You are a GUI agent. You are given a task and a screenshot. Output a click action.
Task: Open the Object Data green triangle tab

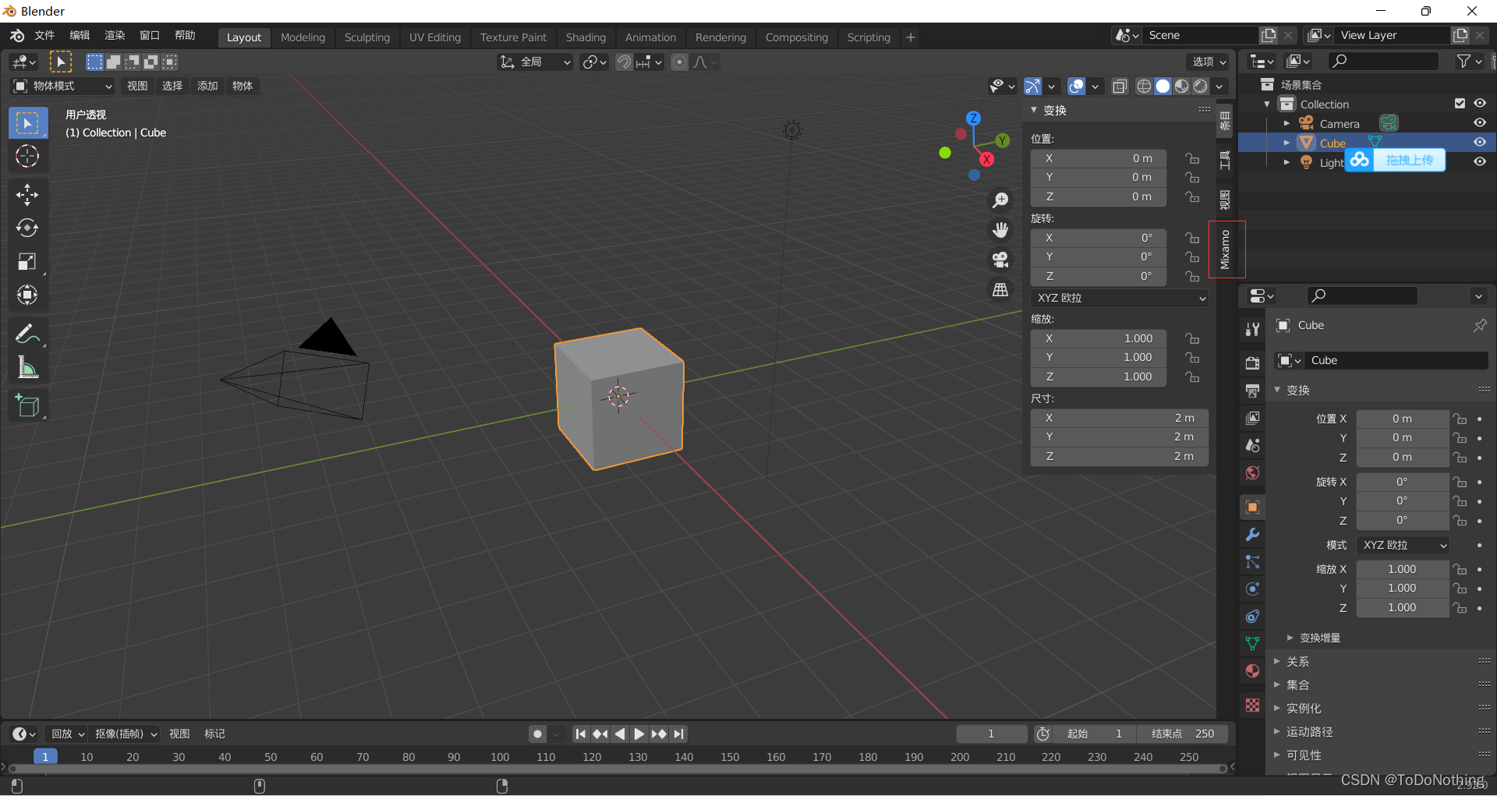click(x=1252, y=644)
